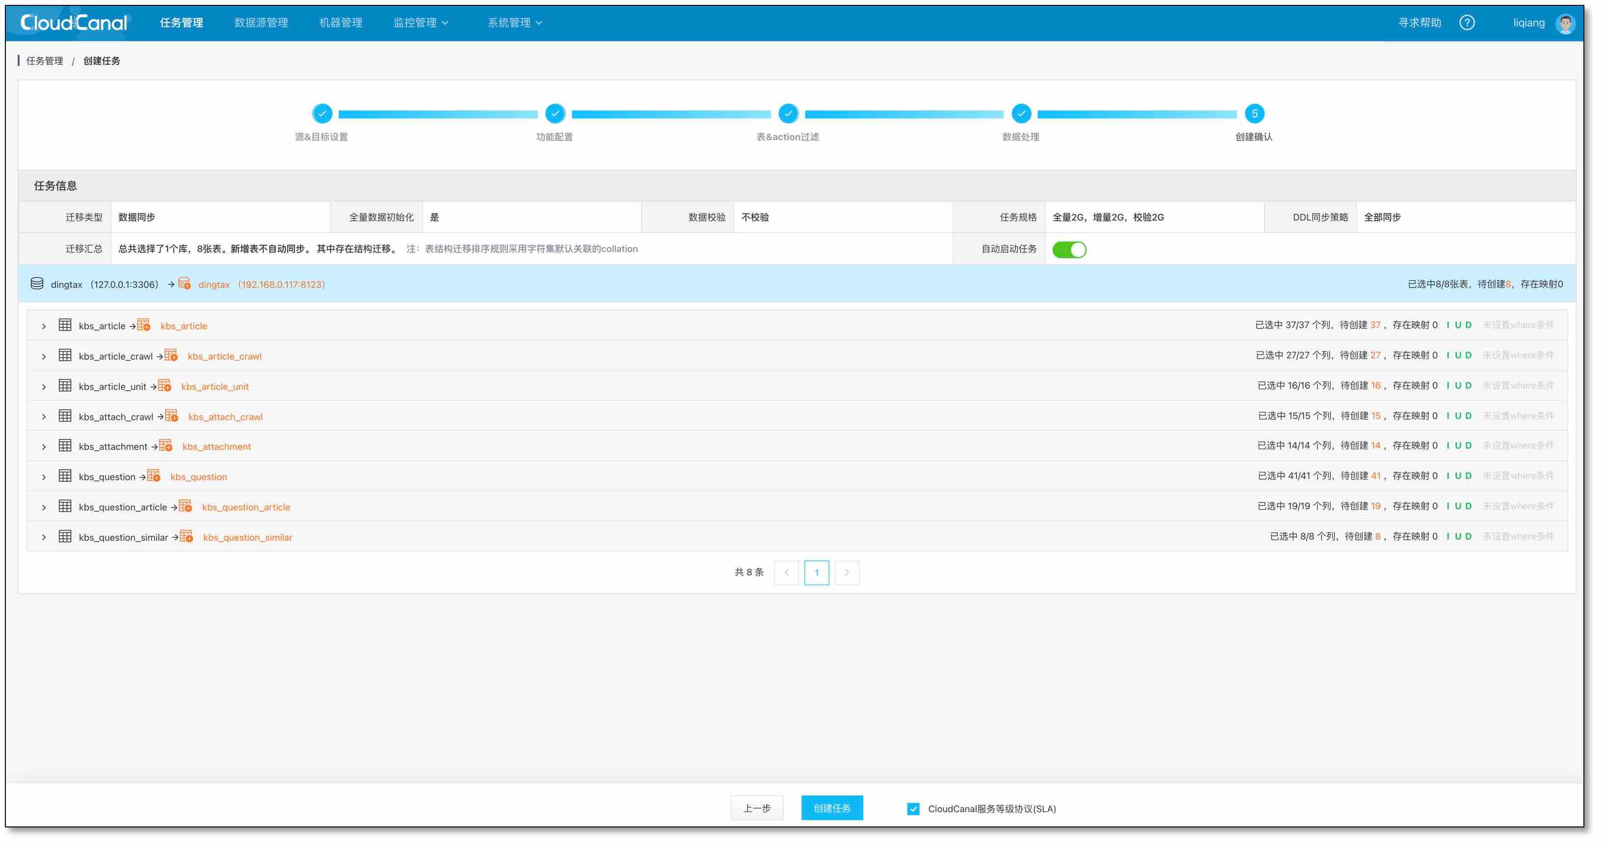Click step 5 创建确认 circle
Viewport: 1605px width, 849px height.
(1255, 114)
